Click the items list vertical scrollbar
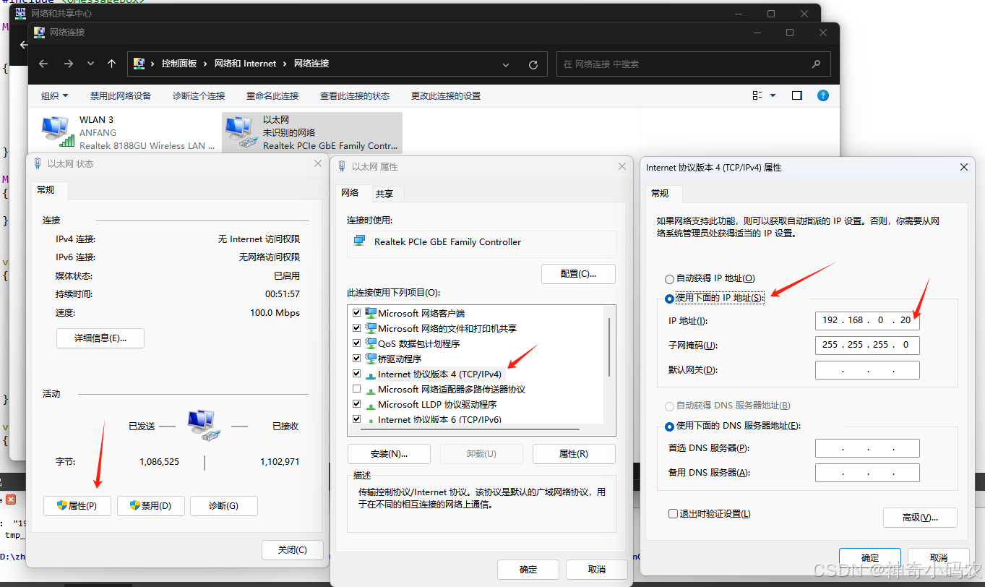Image resolution: width=985 pixels, height=587 pixels. [x=608, y=348]
